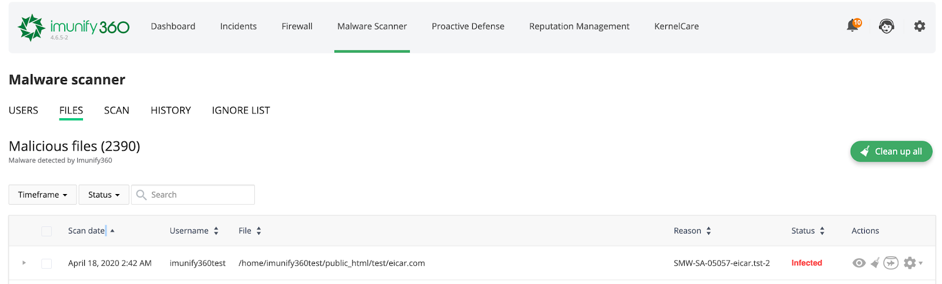Screen dimensions: 942x284
Task: Expand the eicar.com row details
Action: (24, 263)
